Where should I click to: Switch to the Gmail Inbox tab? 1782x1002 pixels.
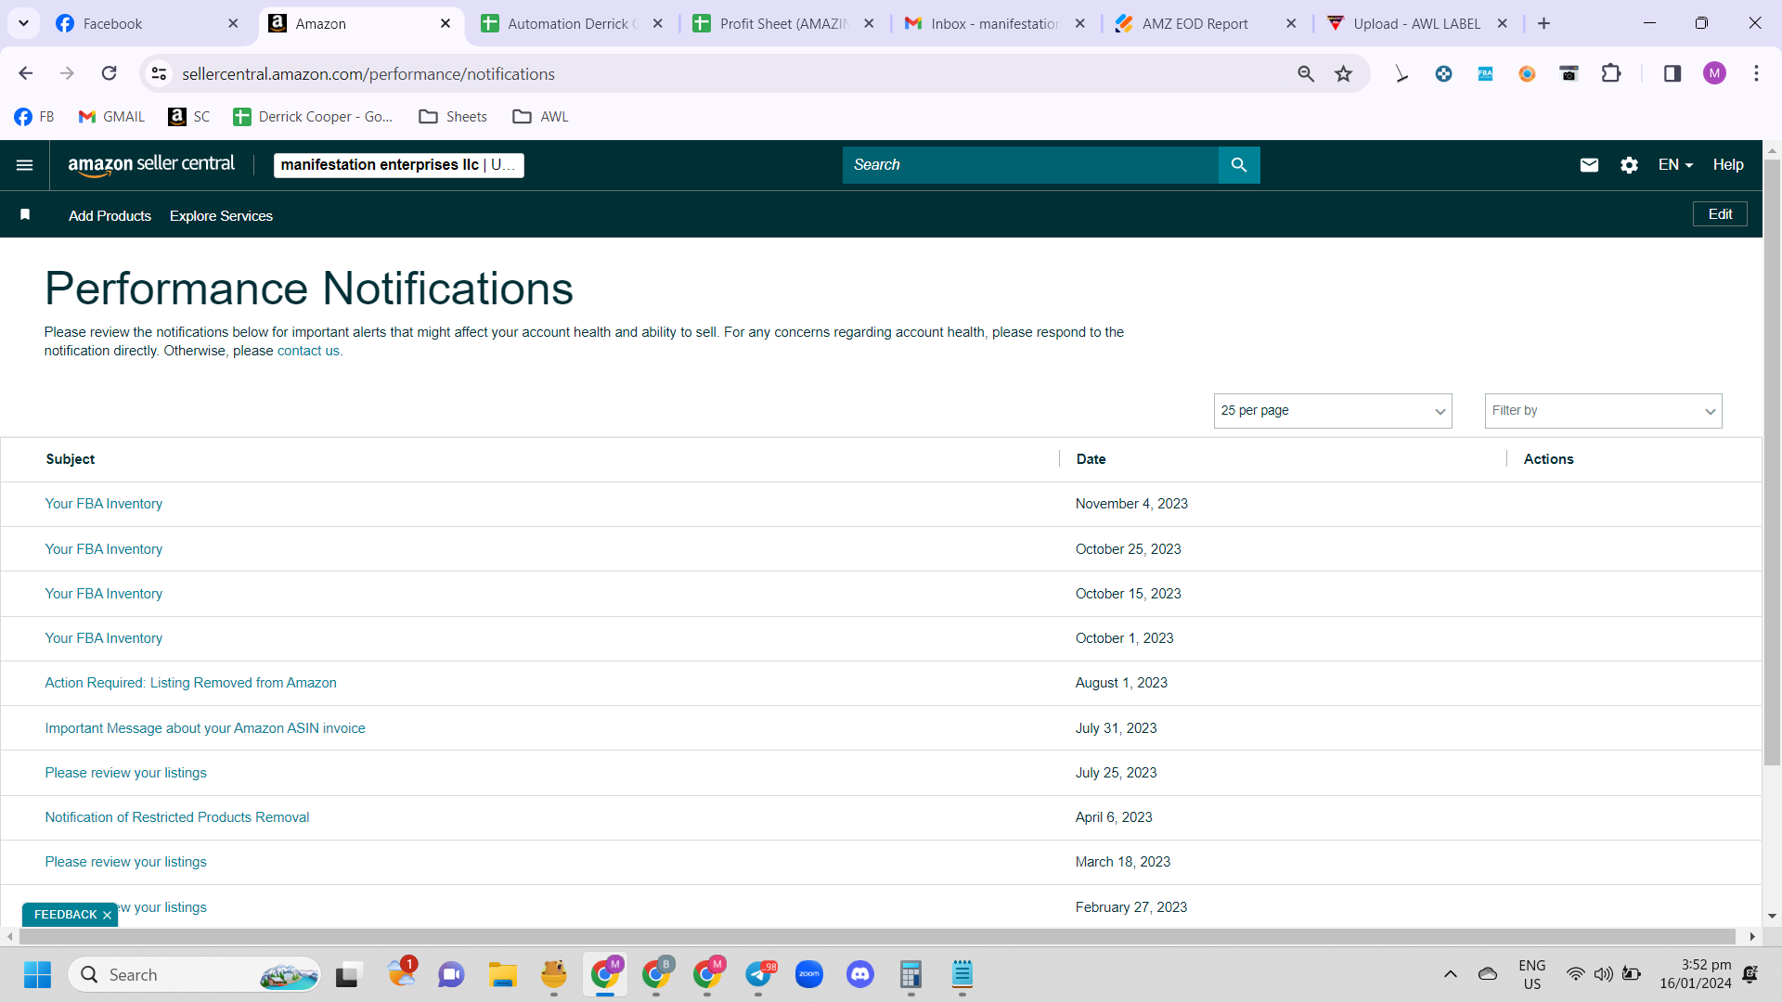coord(995,23)
